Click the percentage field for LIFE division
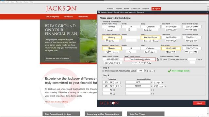The width and height of the screenshot is (209, 117). click(106, 82)
